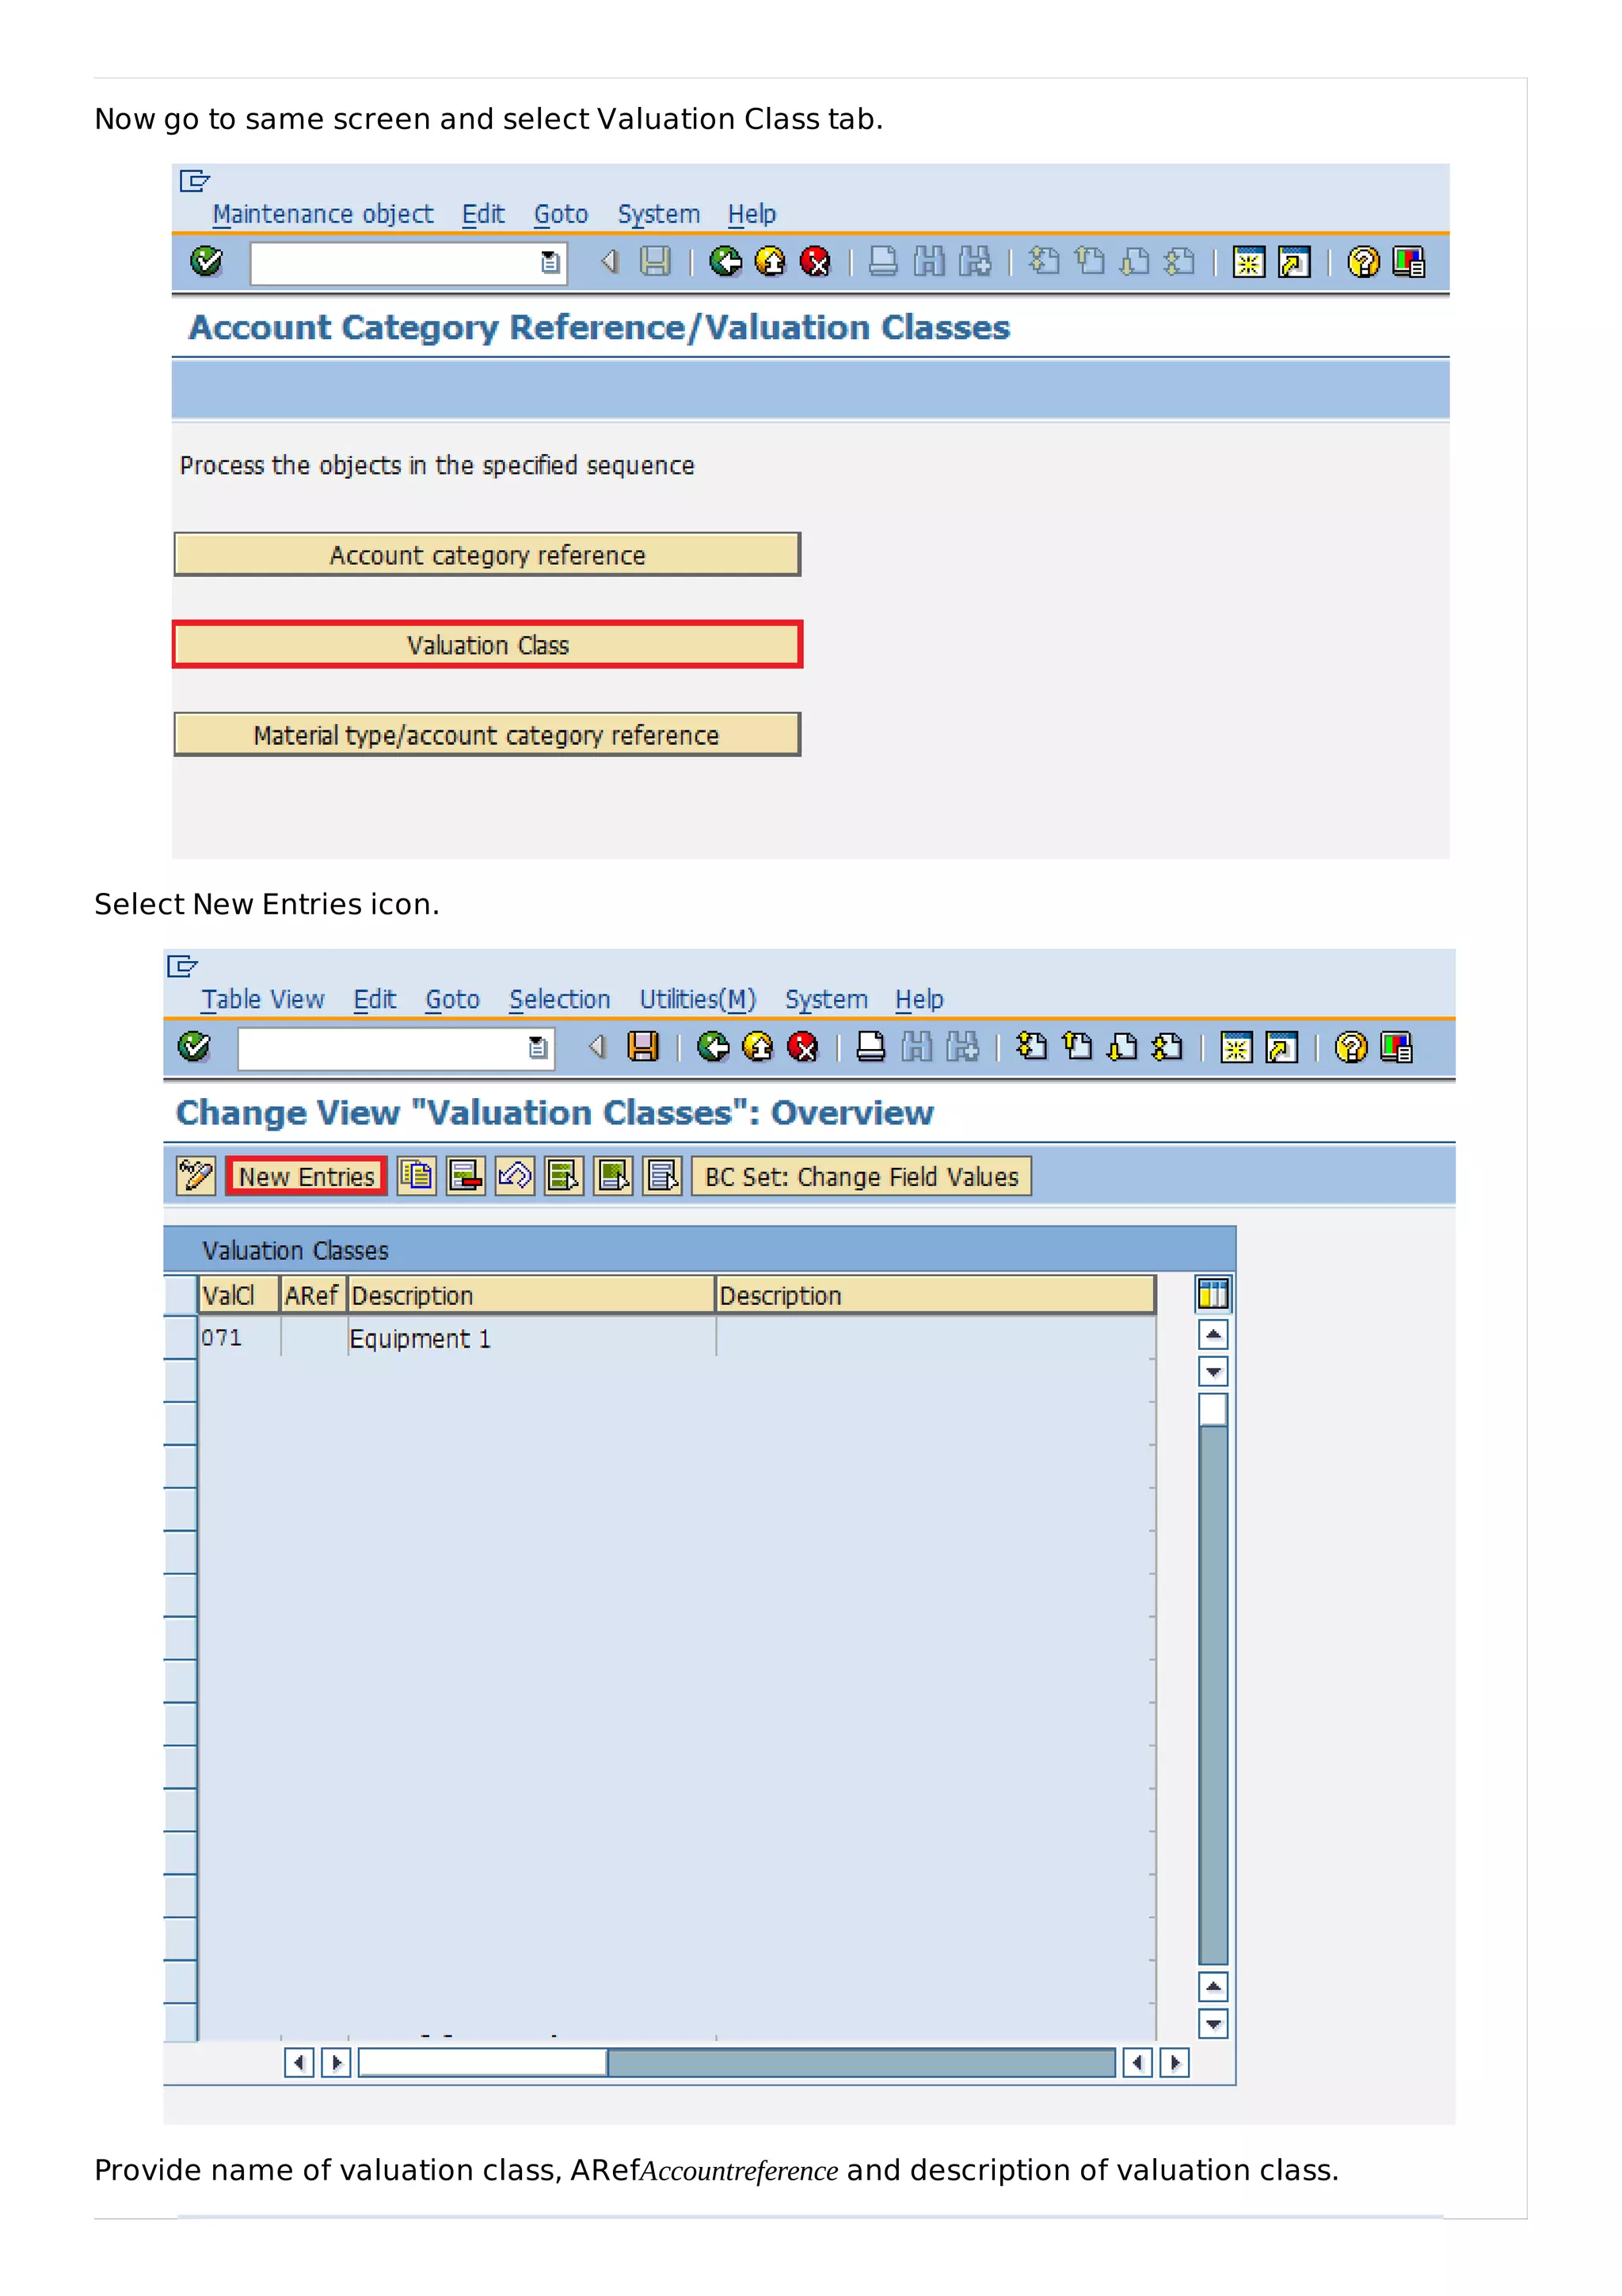Click the page-down arrow at the scrollbar bottom
This screenshot has height=2296, width=1622.
pos(1213,2024)
